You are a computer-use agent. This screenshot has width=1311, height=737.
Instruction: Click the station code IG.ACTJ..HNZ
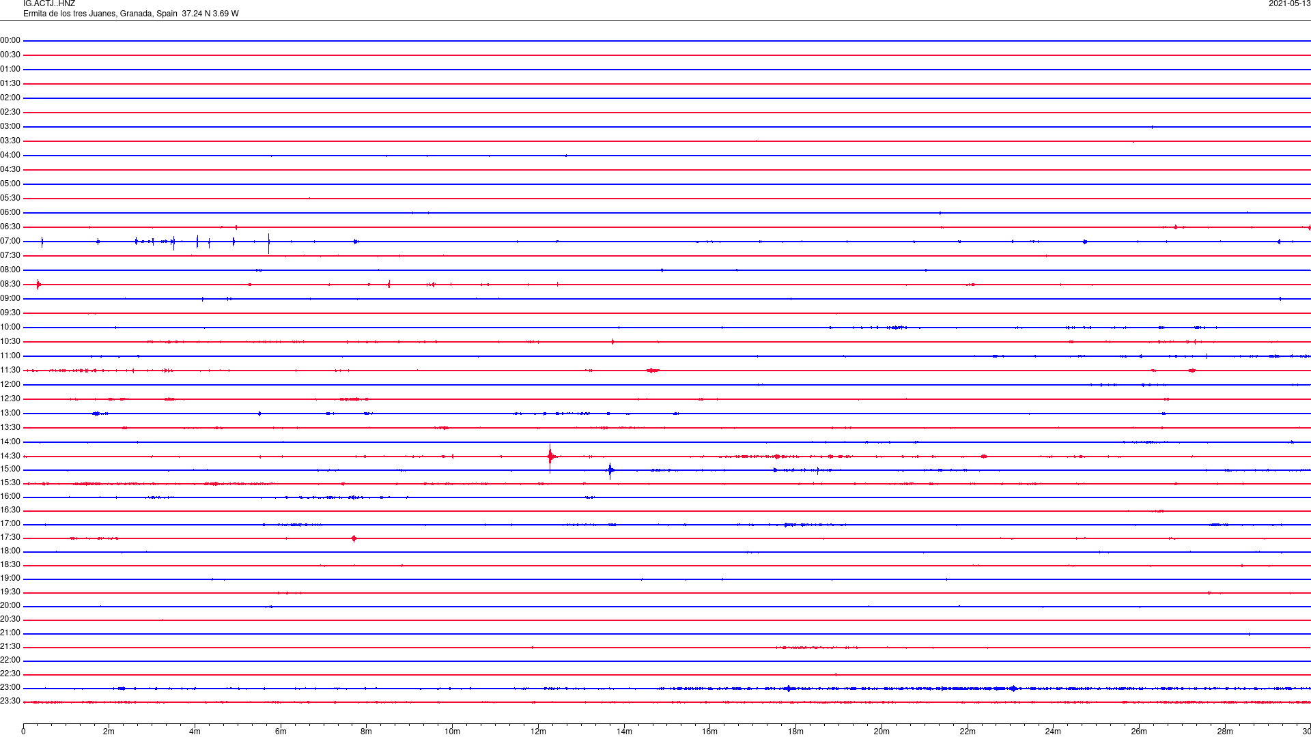click(x=49, y=4)
